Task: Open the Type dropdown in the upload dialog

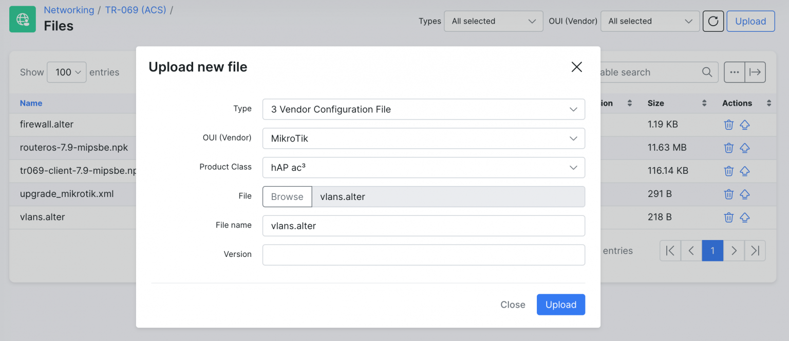Action: pyautogui.click(x=423, y=109)
